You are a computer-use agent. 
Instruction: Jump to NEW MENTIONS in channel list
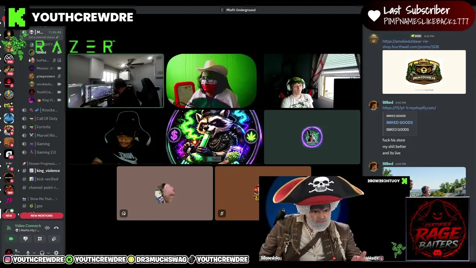(x=42, y=216)
